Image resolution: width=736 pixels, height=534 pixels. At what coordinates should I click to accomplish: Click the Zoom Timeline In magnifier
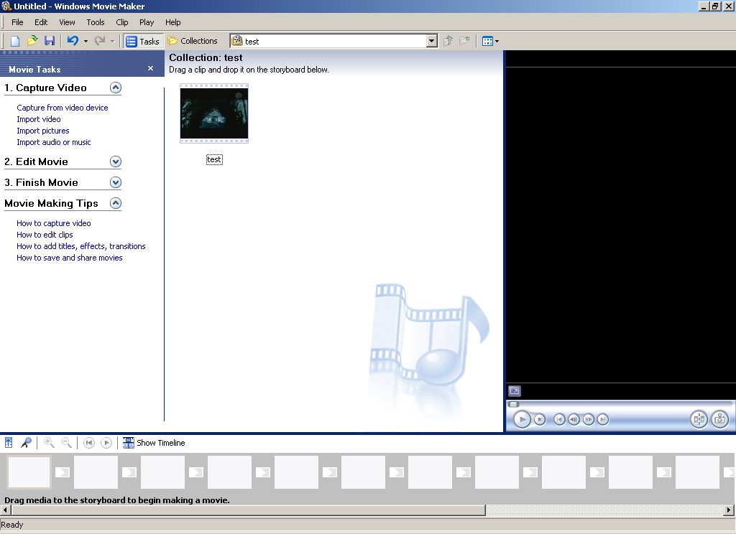click(49, 443)
